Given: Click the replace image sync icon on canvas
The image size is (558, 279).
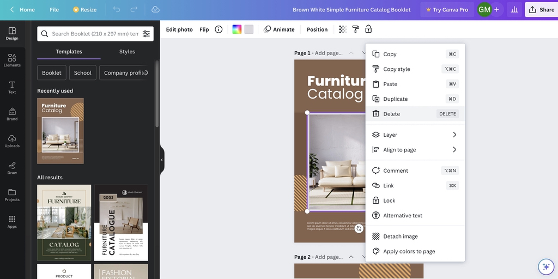Looking at the screenshot, I should coord(359,228).
